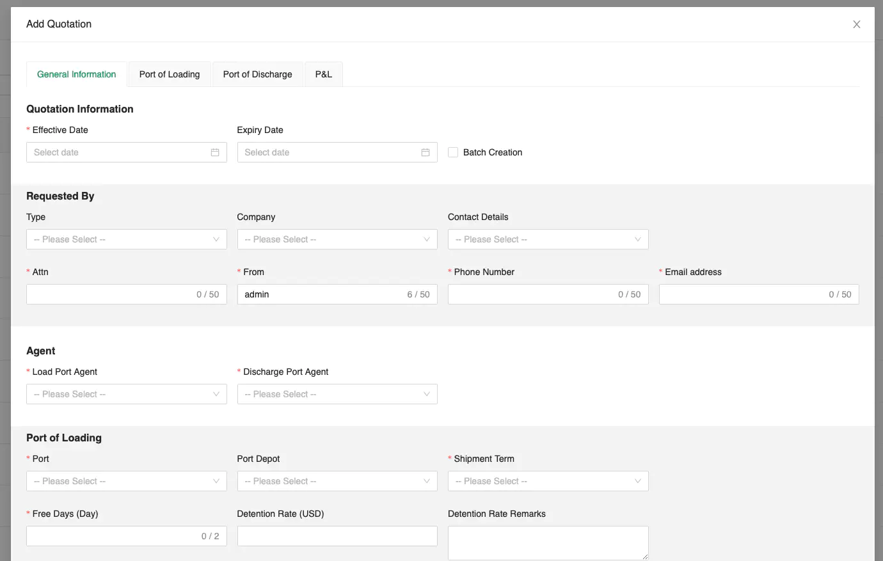Click the Detention Rate Remarks text area
The width and height of the screenshot is (883, 561).
click(548, 543)
